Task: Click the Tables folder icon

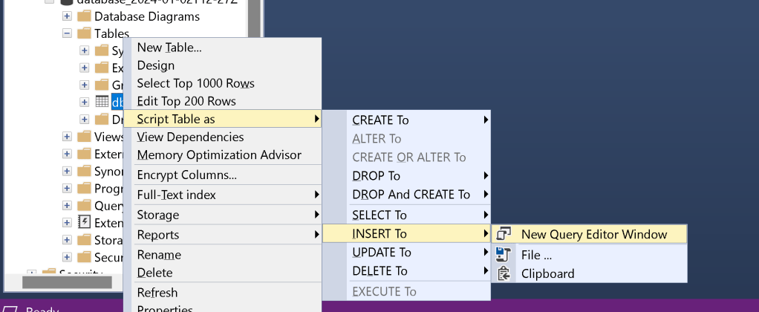Action: click(x=84, y=33)
